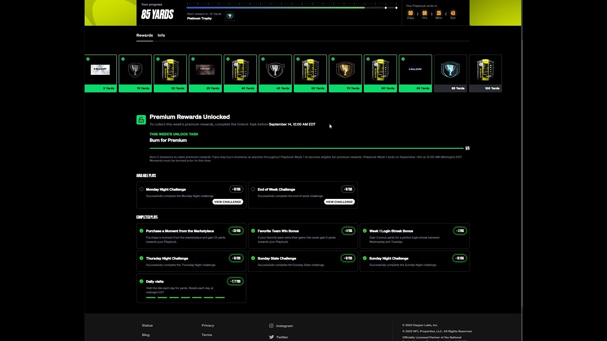
Task: Open the Status footer link
Action: 147,326
